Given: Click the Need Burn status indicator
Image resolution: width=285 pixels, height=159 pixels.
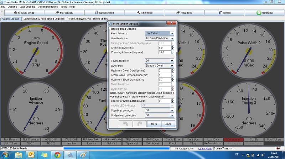Looking at the screenshot, I should click(x=193, y=140).
